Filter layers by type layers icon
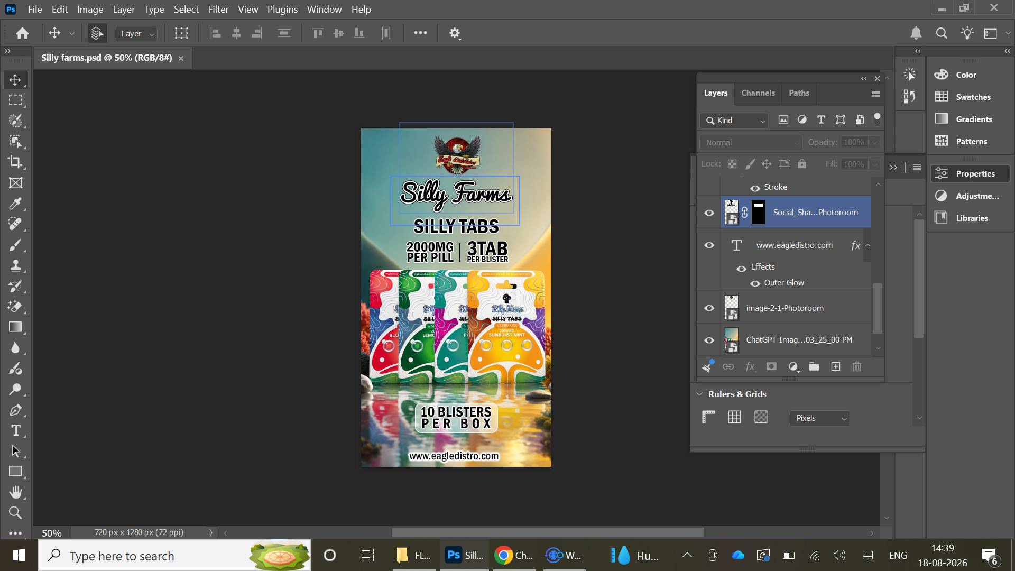Viewport: 1015px width, 571px height. tap(821, 120)
